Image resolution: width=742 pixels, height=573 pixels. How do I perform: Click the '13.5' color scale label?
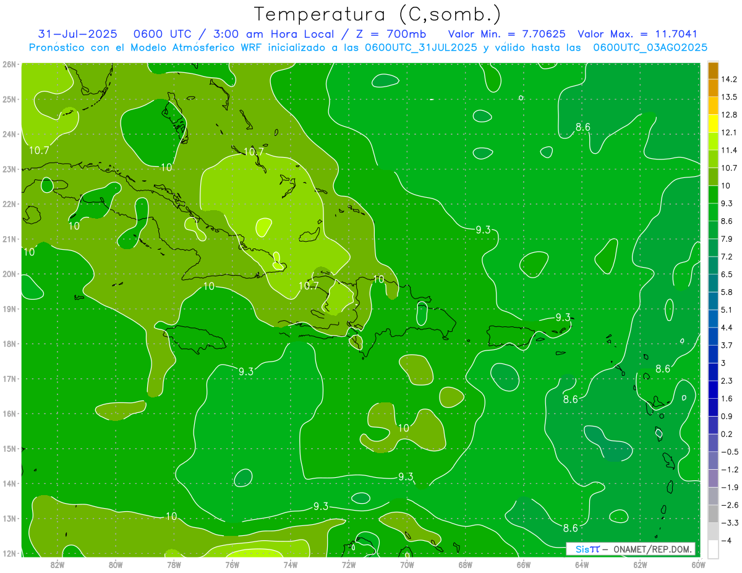point(728,97)
